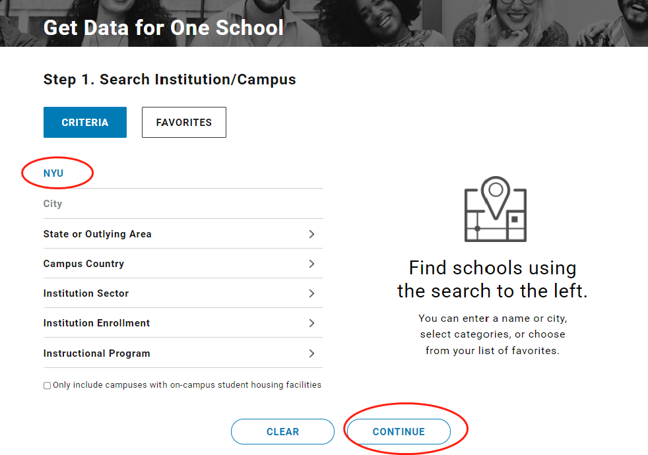Click the chevron beside Institution Enrollment
Viewport: 648px width, 455px height.
[x=311, y=323]
